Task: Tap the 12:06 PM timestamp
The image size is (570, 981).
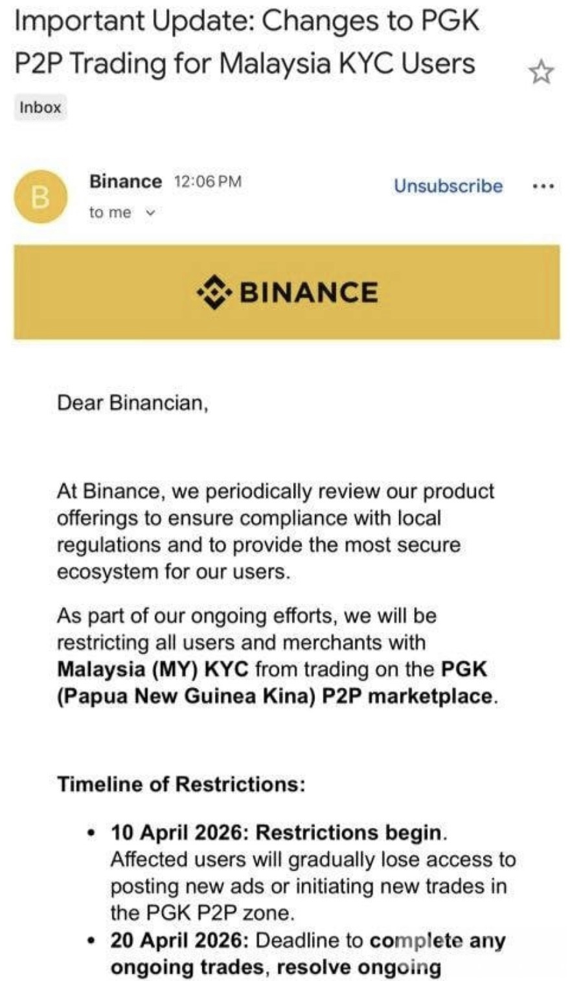Action: coord(207,182)
